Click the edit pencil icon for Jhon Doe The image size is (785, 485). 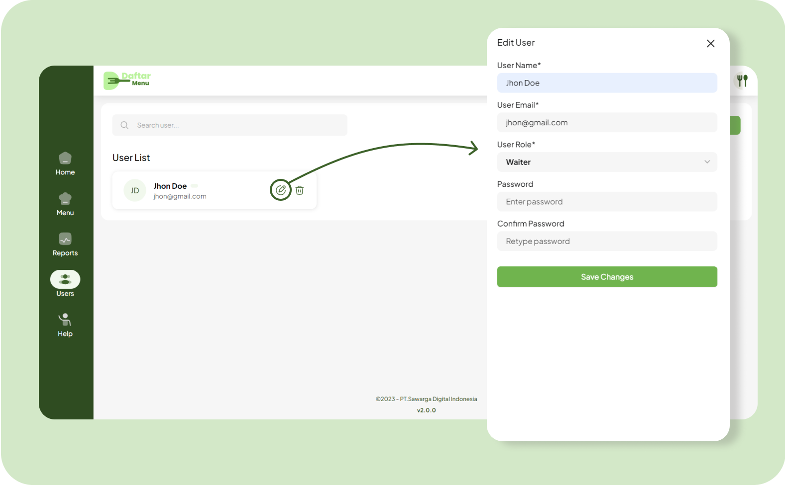pos(281,190)
